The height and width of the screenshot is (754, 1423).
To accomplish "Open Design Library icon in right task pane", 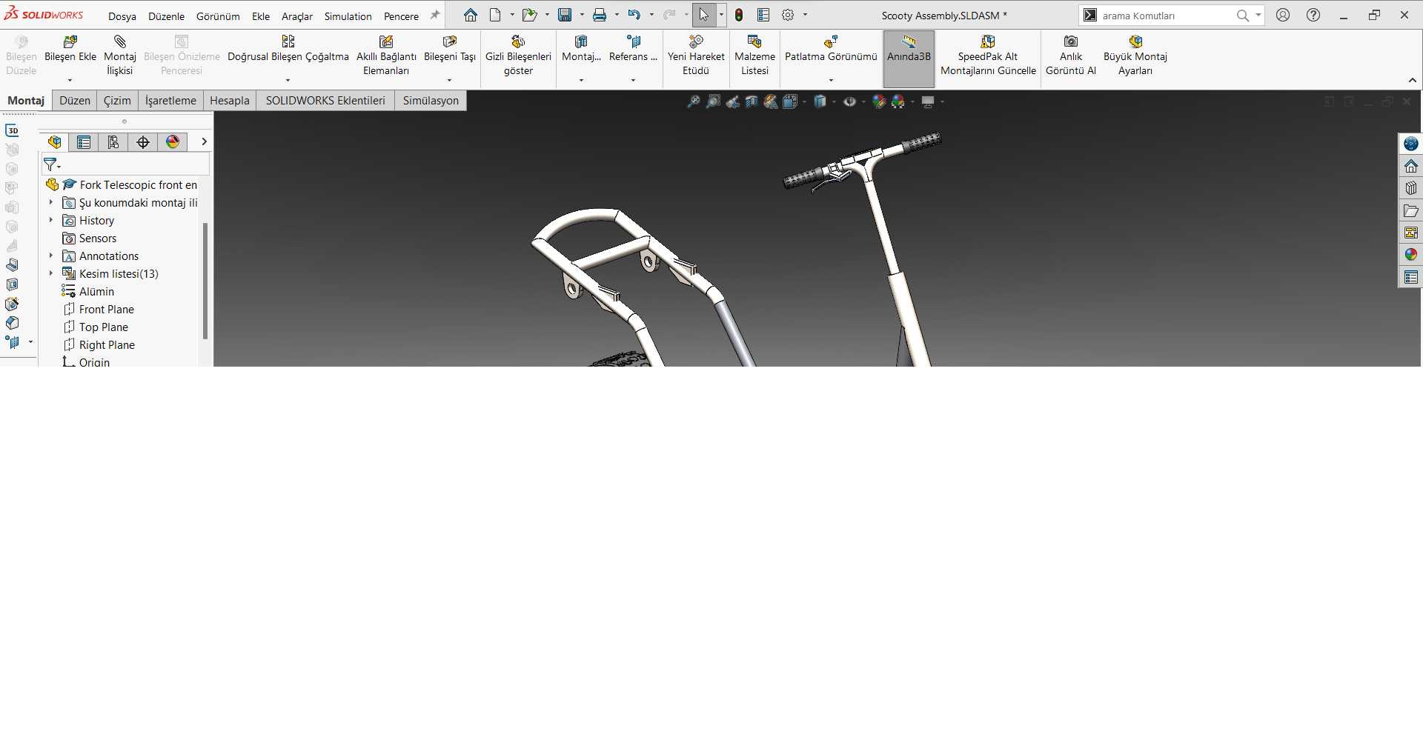I will [x=1411, y=188].
